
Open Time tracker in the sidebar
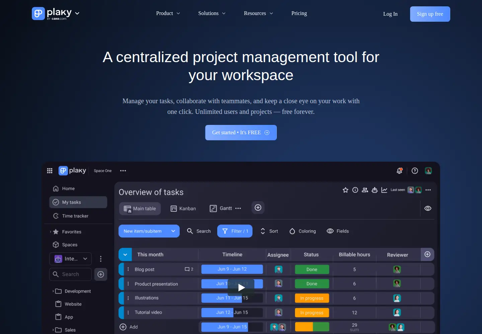(71, 216)
